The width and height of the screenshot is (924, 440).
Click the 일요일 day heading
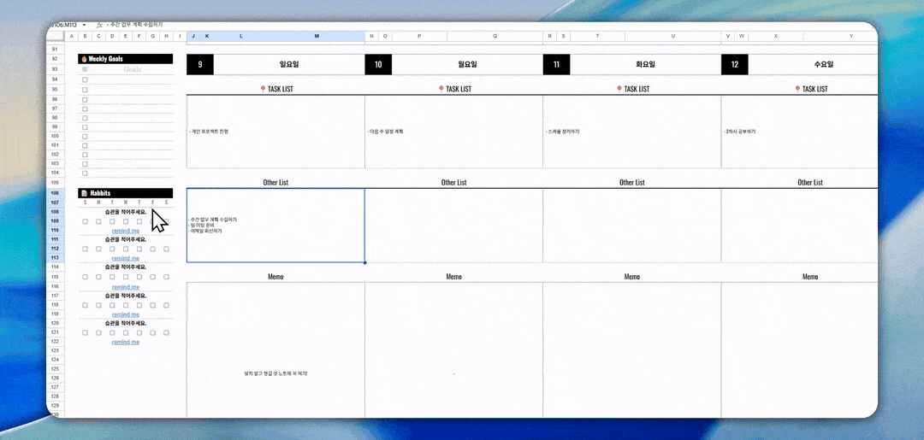pyautogui.click(x=289, y=65)
